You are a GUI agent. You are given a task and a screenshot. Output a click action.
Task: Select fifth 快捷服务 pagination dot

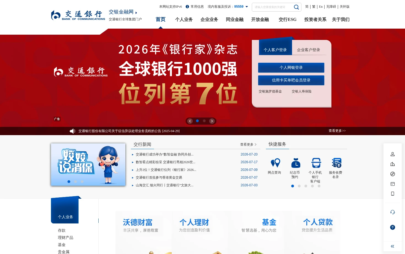pos(319,186)
